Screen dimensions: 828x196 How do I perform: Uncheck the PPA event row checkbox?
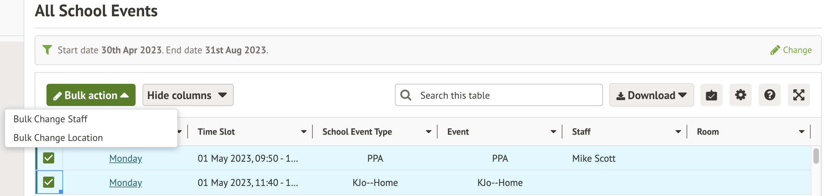49,158
